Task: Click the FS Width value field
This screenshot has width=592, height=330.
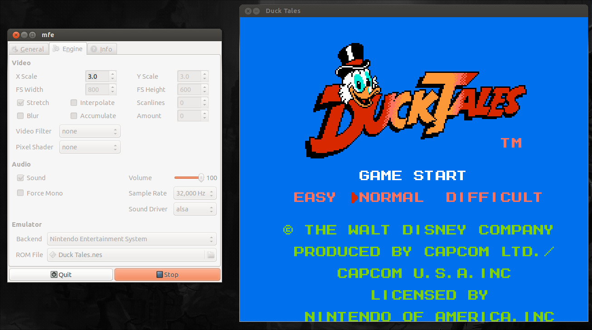Action: pos(97,90)
